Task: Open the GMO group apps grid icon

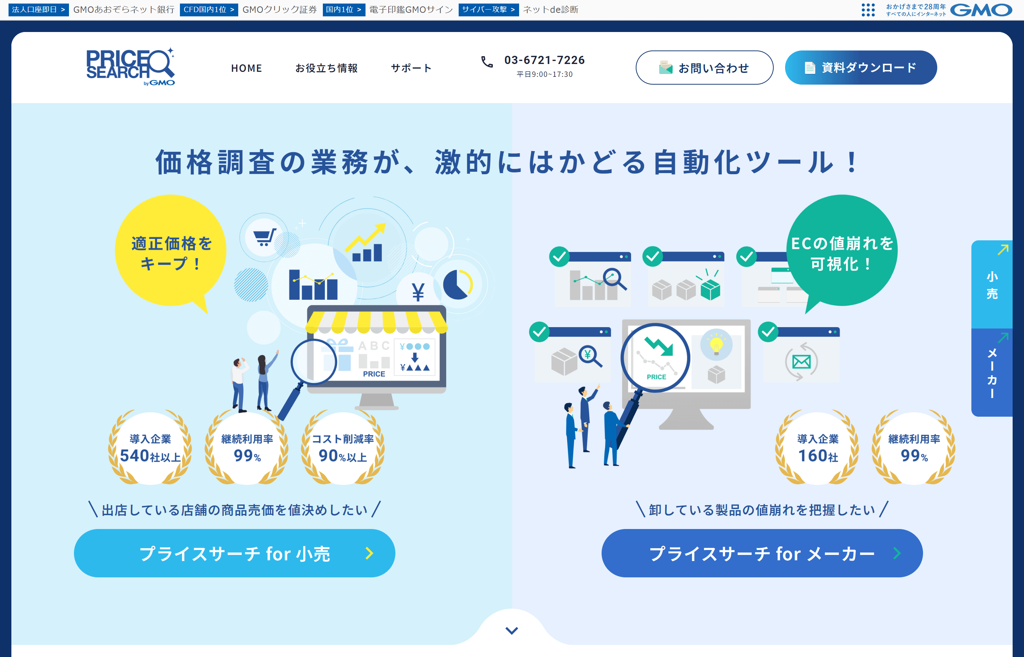Action: (868, 10)
